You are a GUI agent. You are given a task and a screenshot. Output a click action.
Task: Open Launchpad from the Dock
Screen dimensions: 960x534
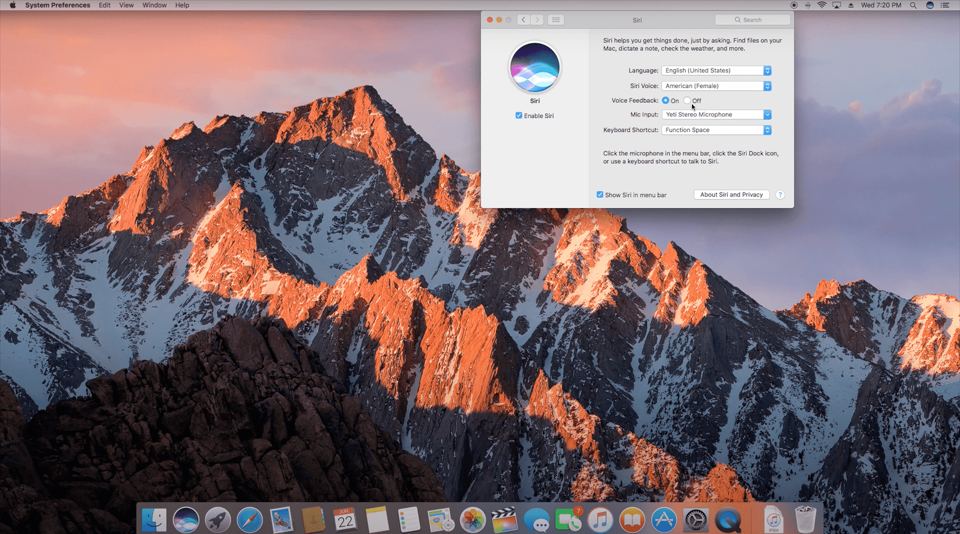tap(218, 520)
